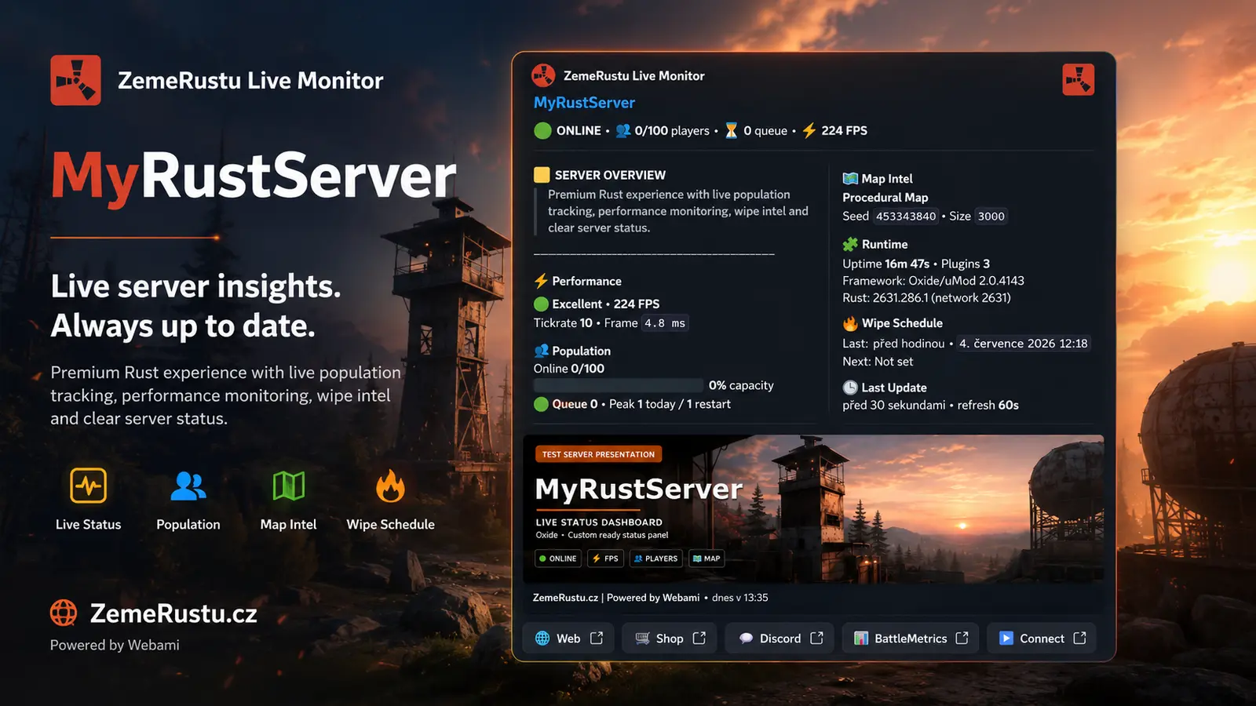Click the 'Powered by Webami' text below ZemeRustu.cz
1256x706 pixels.
pos(115,645)
